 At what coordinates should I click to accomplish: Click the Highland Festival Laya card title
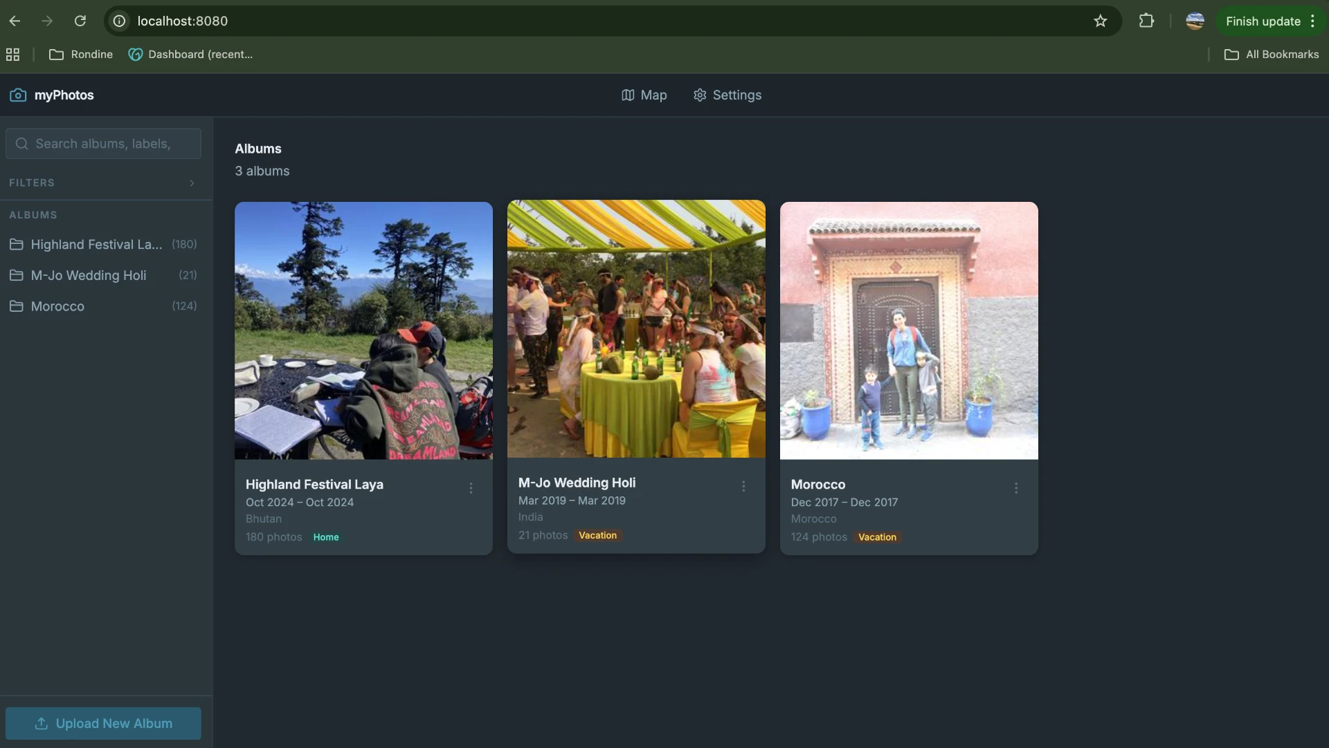click(314, 485)
